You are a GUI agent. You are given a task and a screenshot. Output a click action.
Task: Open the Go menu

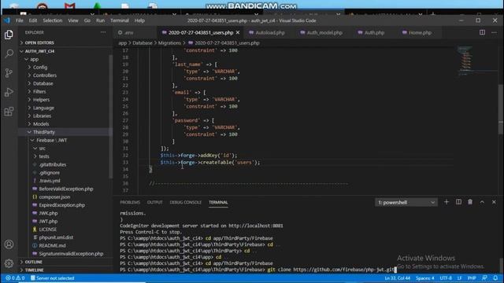(87, 20)
